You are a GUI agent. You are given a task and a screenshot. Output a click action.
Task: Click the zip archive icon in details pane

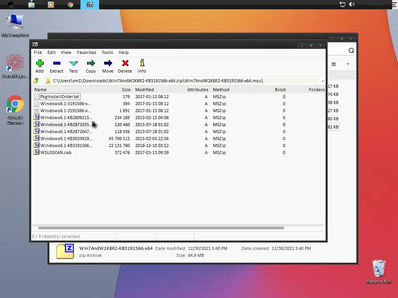pos(65,251)
